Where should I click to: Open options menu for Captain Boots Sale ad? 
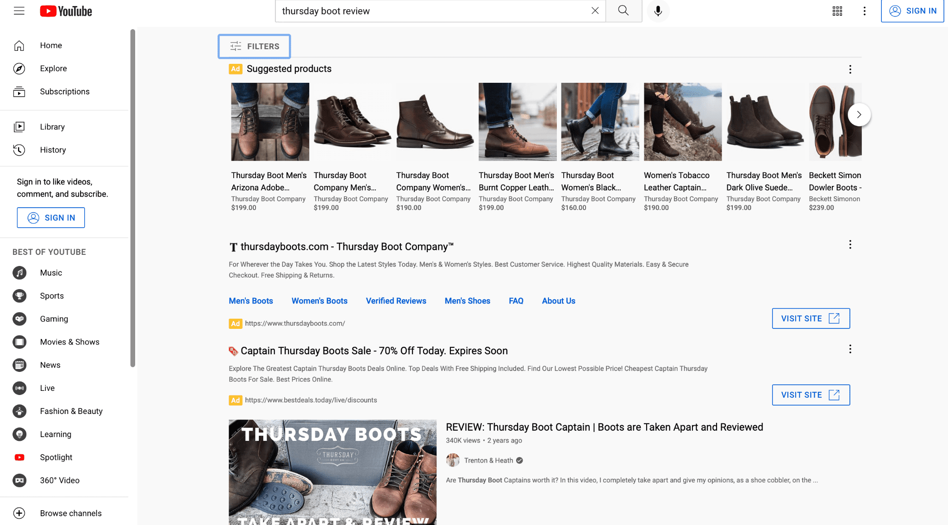pyautogui.click(x=850, y=349)
